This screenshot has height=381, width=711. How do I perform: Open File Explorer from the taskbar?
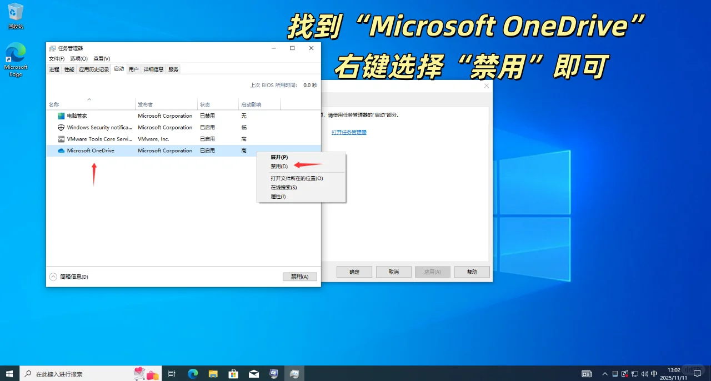213,374
